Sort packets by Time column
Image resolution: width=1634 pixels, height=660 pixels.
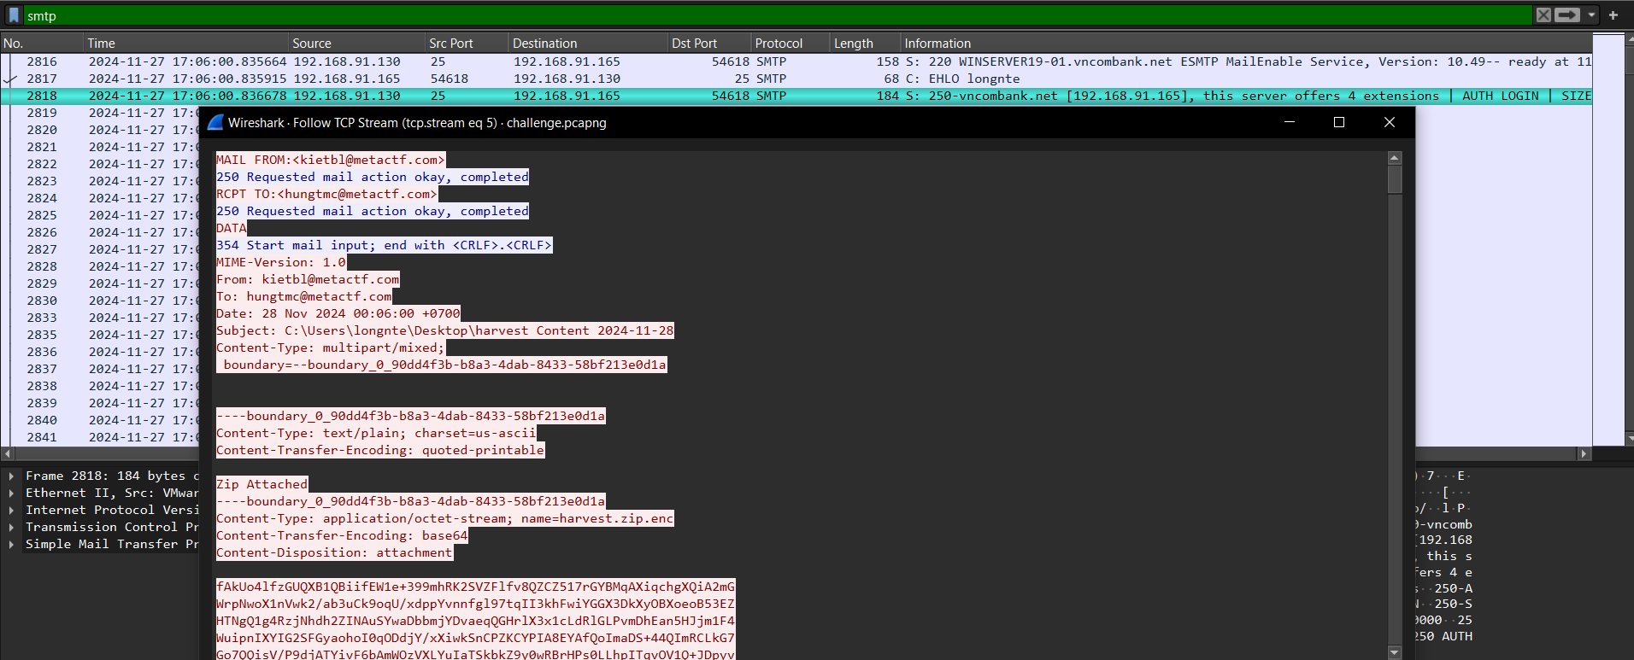[185, 43]
